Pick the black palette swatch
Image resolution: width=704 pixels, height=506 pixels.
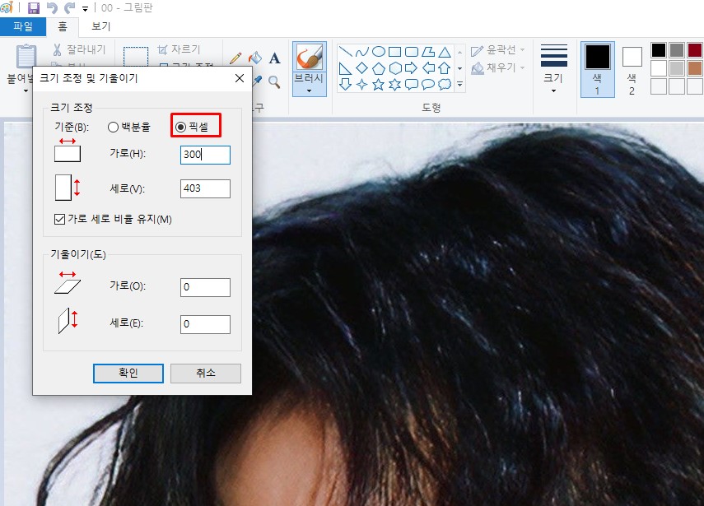(659, 50)
